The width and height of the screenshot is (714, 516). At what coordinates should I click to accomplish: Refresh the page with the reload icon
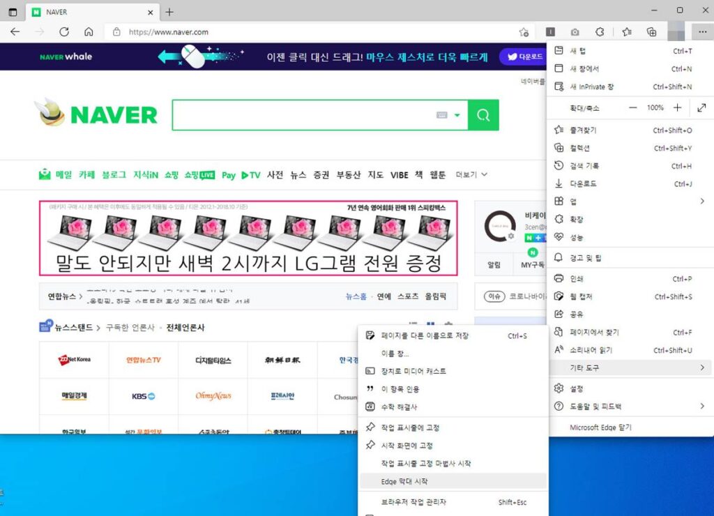point(64,31)
